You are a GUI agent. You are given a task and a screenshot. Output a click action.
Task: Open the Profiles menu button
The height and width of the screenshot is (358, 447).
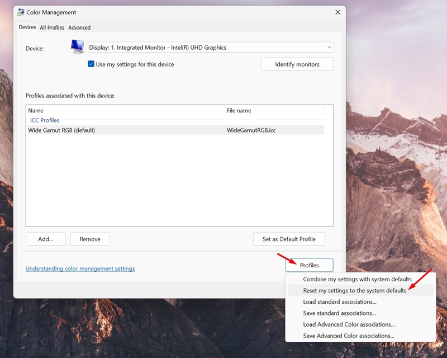(310, 265)
